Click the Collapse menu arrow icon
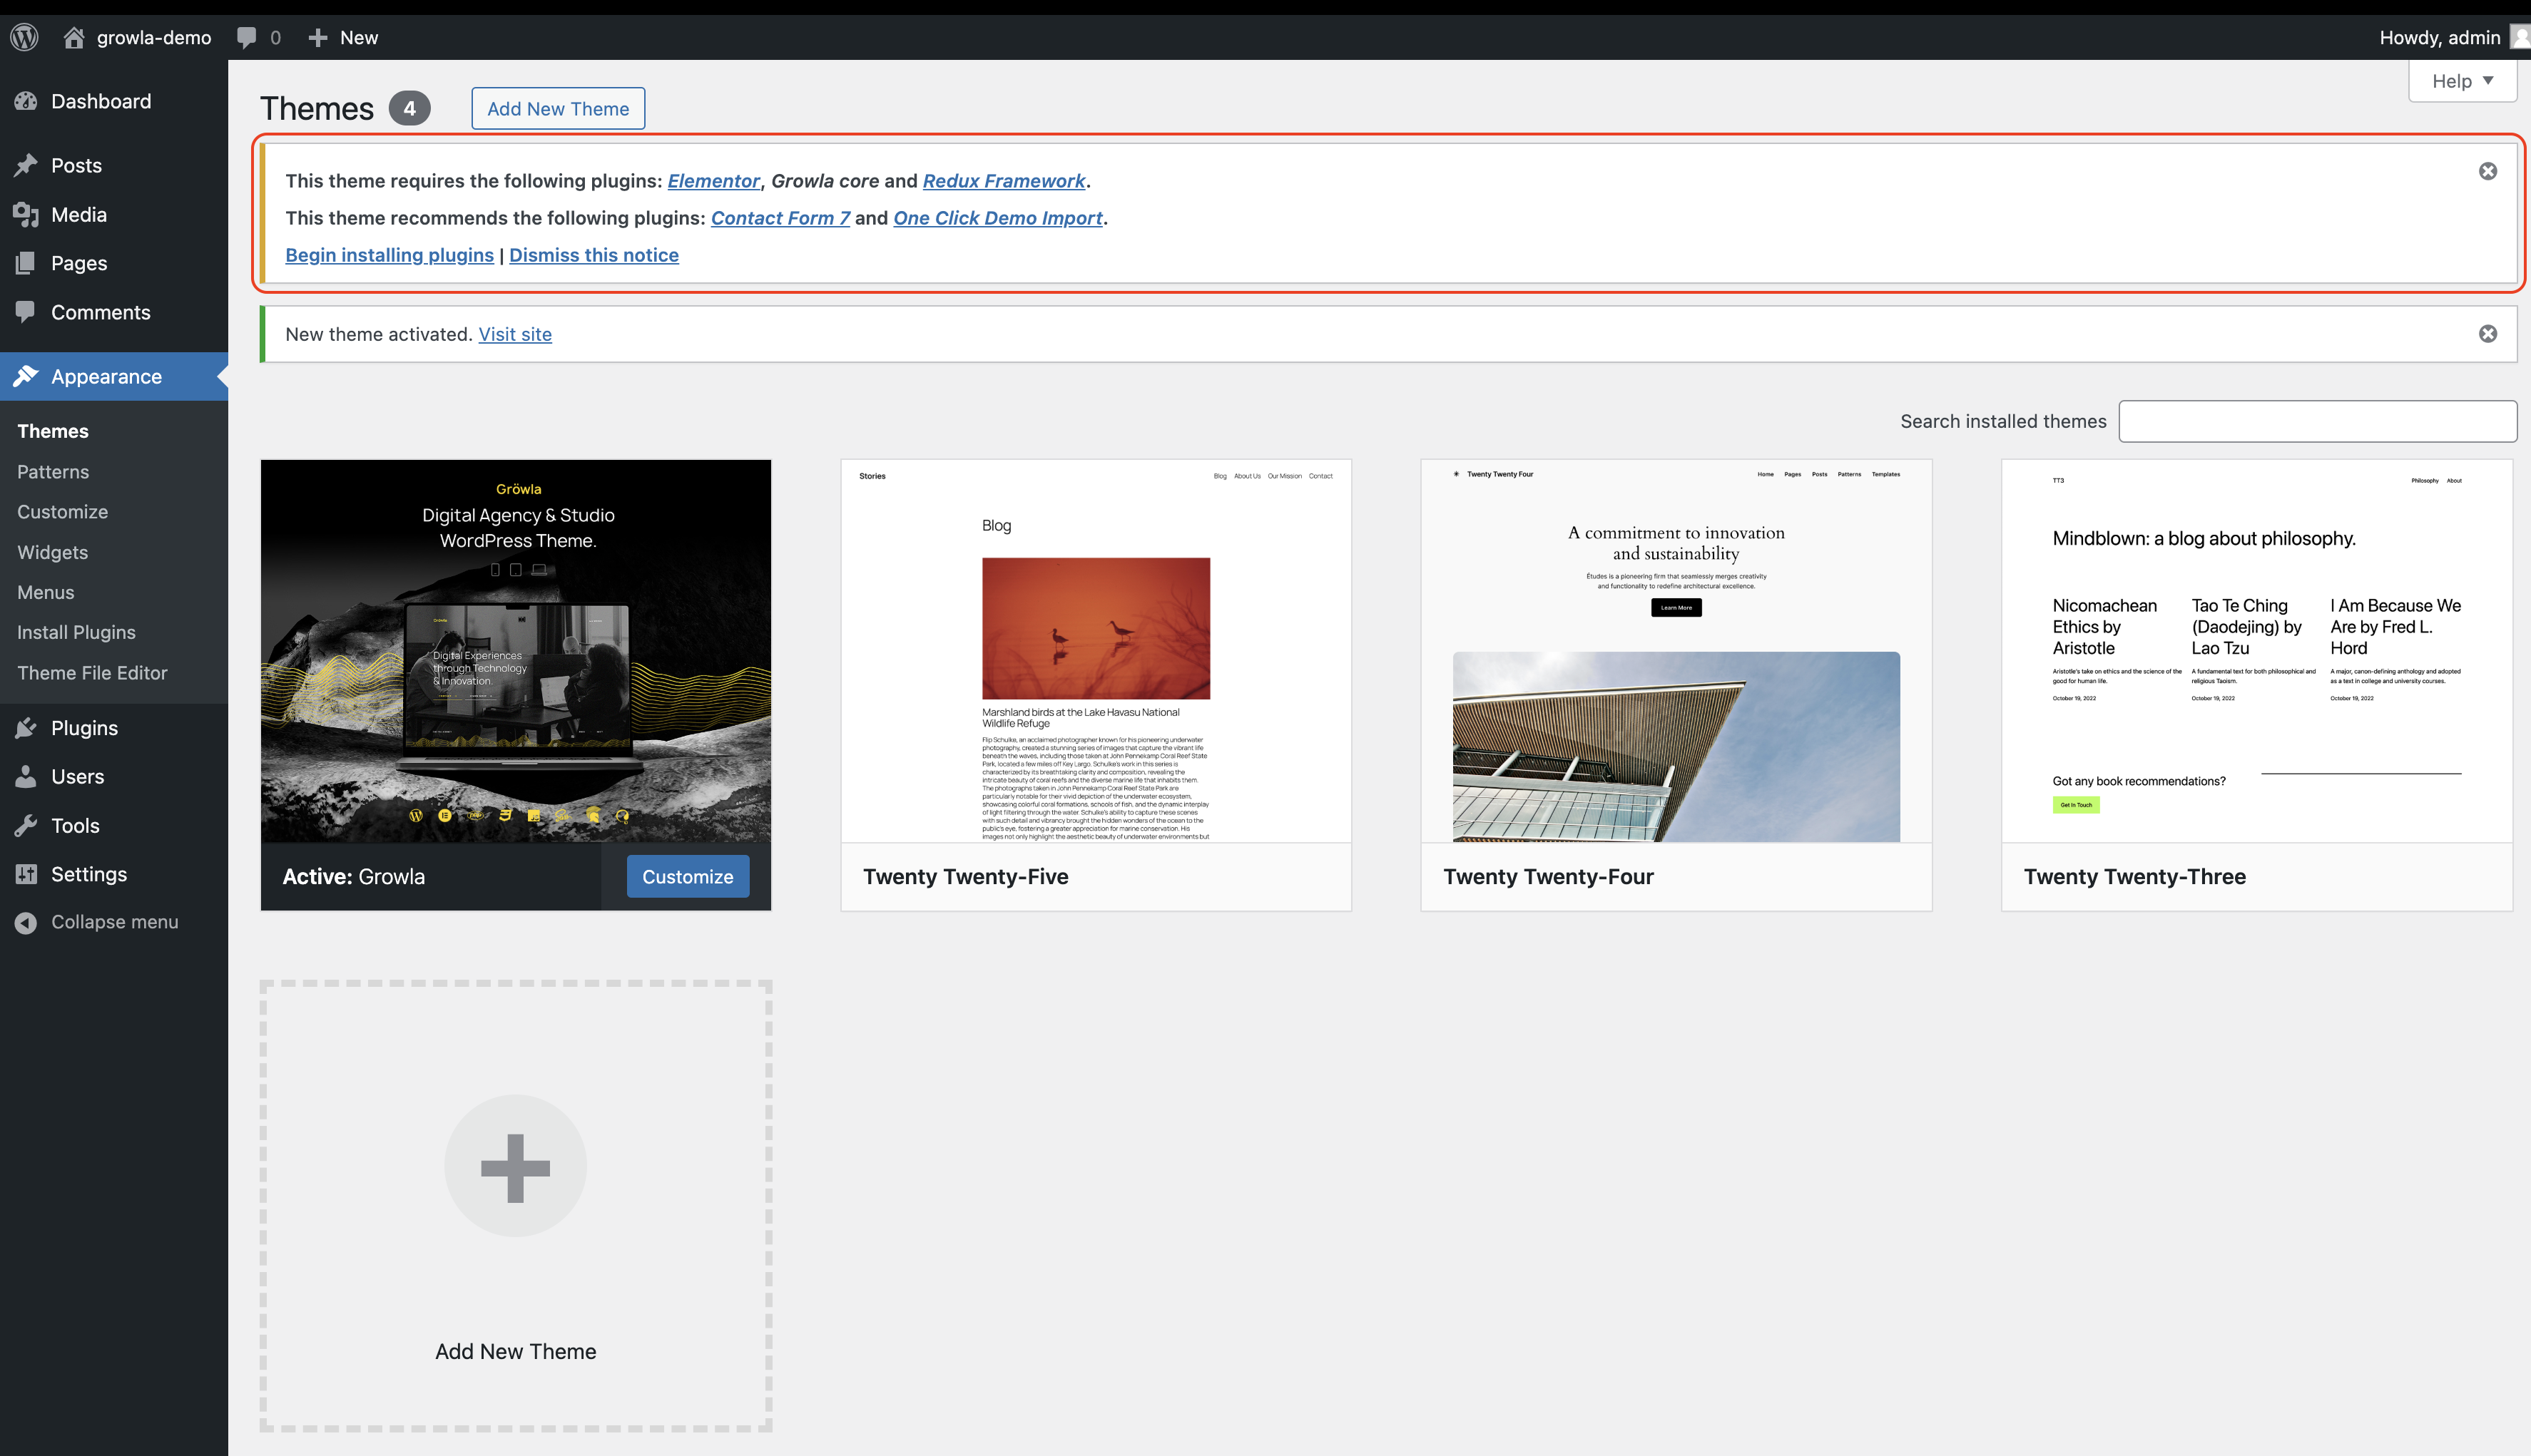The image size is (2531, 1456). pyautogui.click(x=26, y=922)
